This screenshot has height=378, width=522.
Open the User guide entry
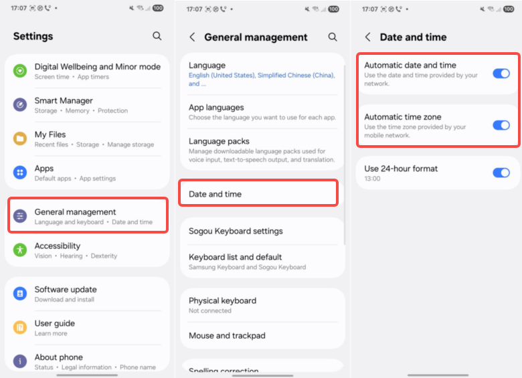(87, 328)
